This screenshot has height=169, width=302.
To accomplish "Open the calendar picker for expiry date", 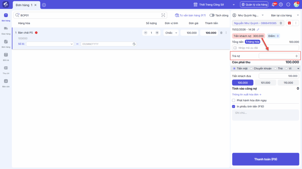I will pyautogui.click(x=134, y=44).
